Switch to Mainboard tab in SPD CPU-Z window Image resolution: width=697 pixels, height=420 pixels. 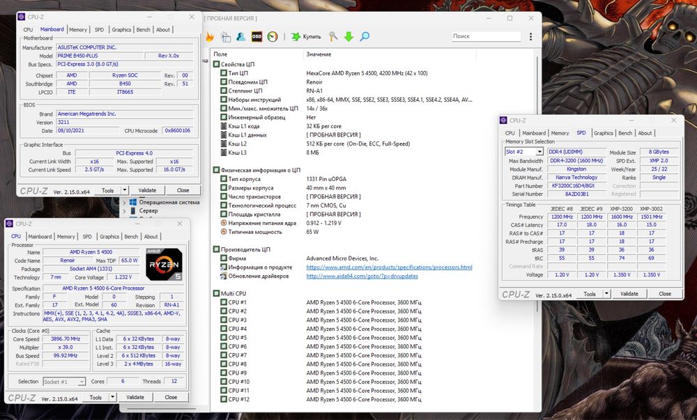[x=533, y=133]
